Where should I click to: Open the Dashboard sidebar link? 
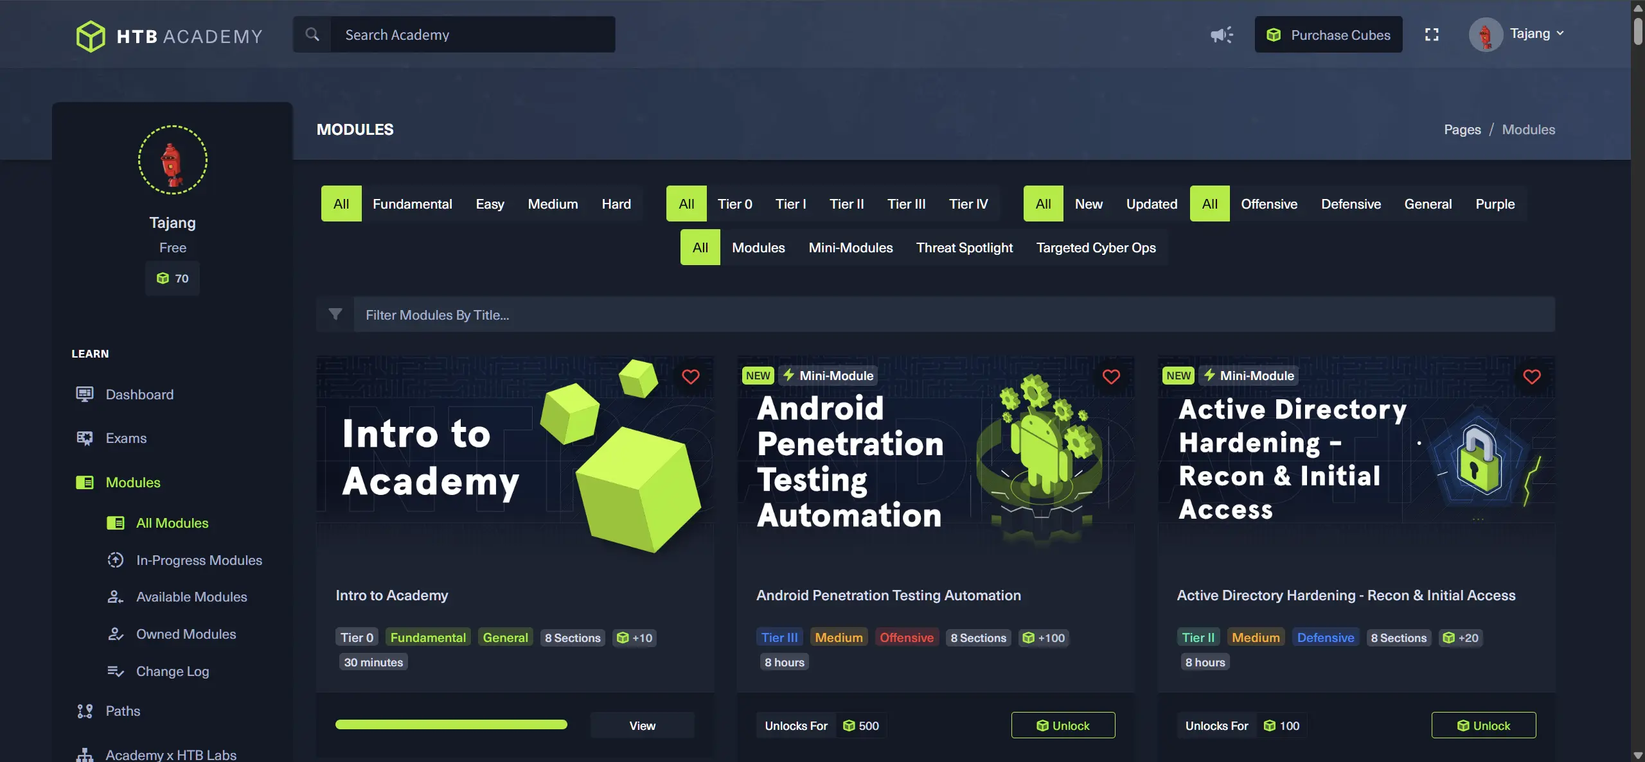tap(139, 394)
